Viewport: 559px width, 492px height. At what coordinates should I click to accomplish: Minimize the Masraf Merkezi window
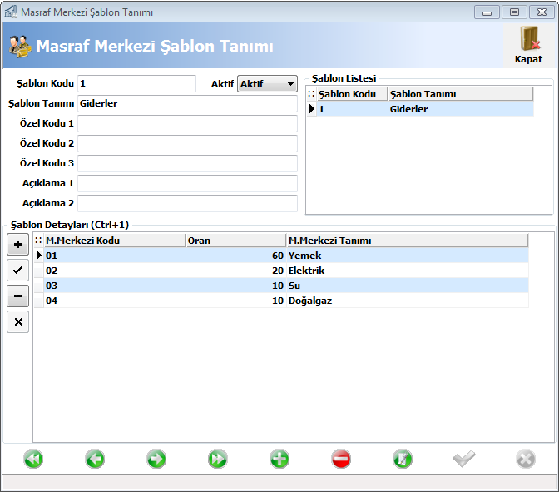pos(487,12)
